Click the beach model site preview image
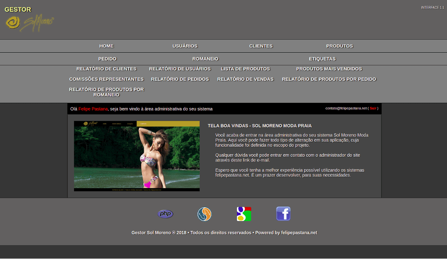 137,156
